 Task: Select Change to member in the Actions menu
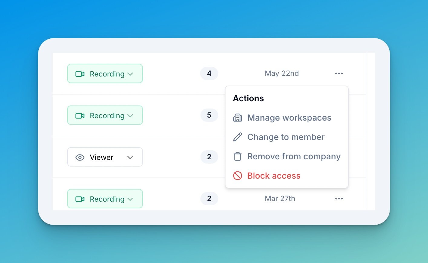pyautogui.click(x=287, y=137)
